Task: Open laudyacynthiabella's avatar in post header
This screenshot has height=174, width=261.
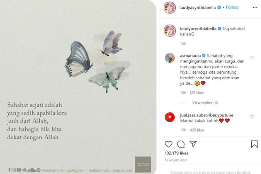Action: (170, 7)
